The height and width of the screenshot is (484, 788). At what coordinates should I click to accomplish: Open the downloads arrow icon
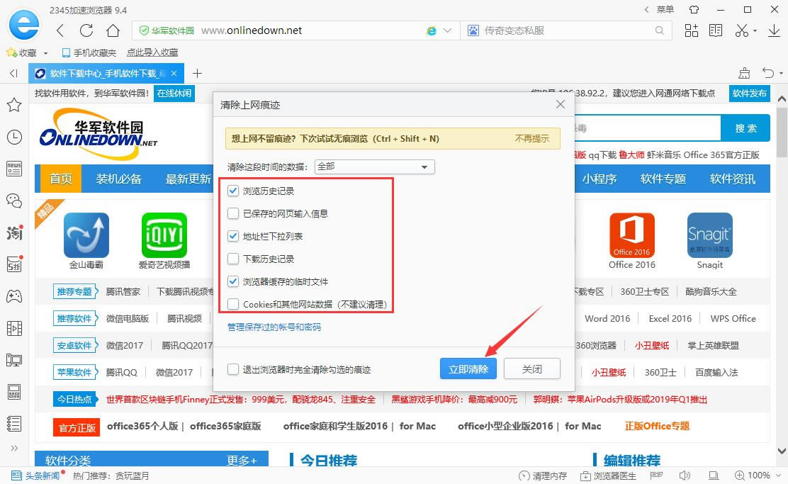[x=774, y=30]
